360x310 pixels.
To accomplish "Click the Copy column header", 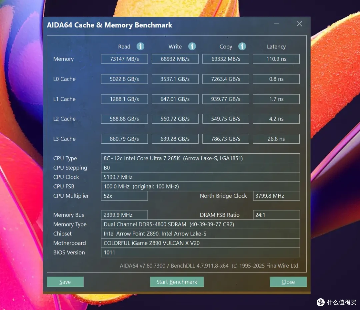I will [x=226, y=47].
